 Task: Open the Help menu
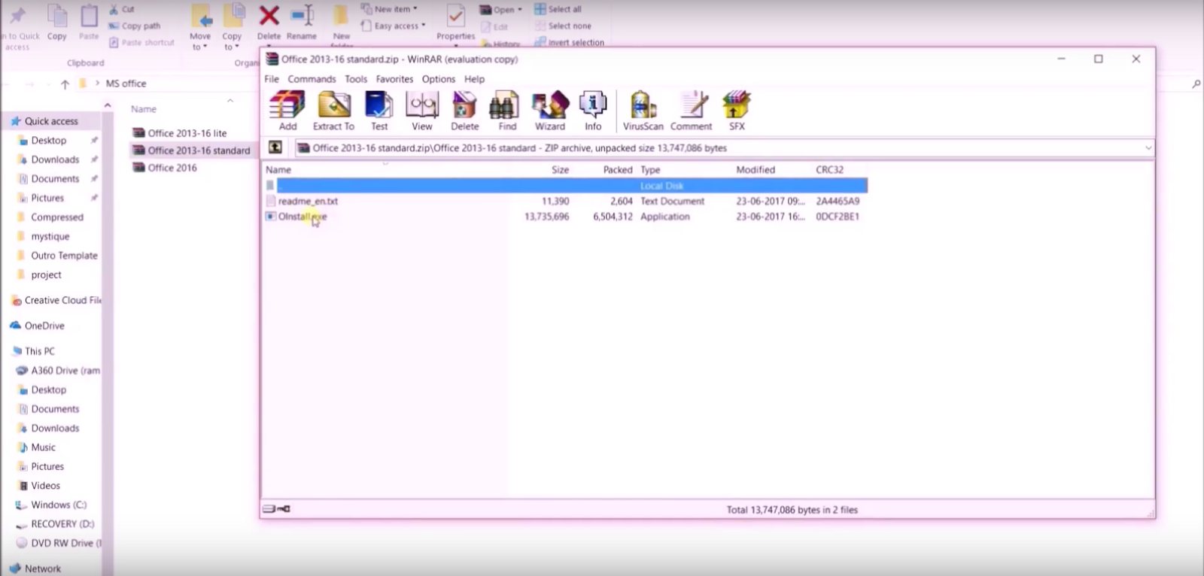[x=474, y=79]
